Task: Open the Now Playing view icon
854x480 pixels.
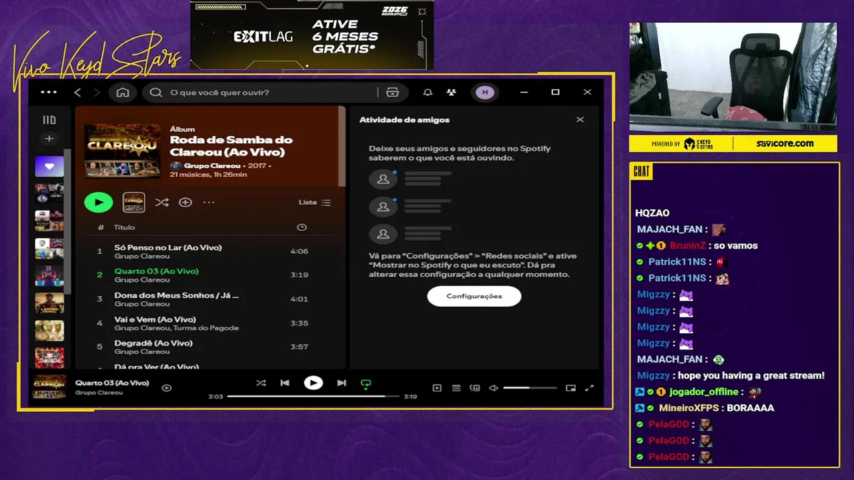Action: [x=437, y=387]
